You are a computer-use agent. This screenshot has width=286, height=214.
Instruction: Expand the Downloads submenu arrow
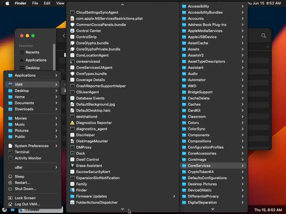pos(56,109)
